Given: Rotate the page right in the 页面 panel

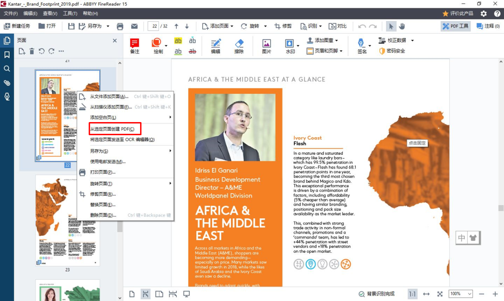Looking at the screenshot, I should click(52, 51).
